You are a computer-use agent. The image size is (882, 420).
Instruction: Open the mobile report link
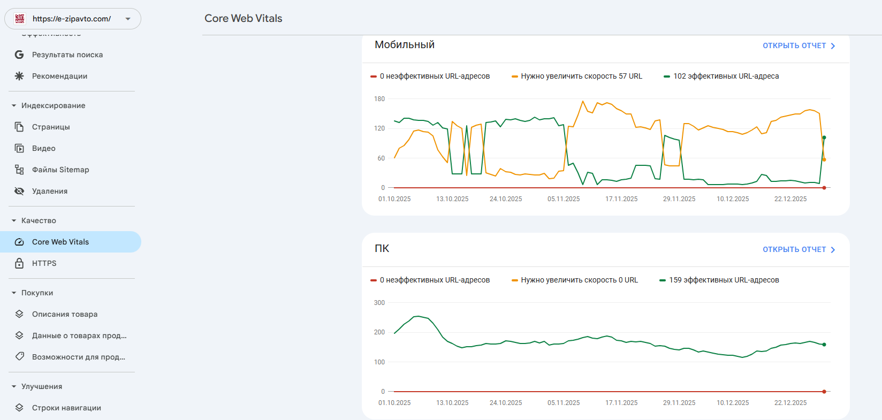pyautogui.click(x=799, y=46)
